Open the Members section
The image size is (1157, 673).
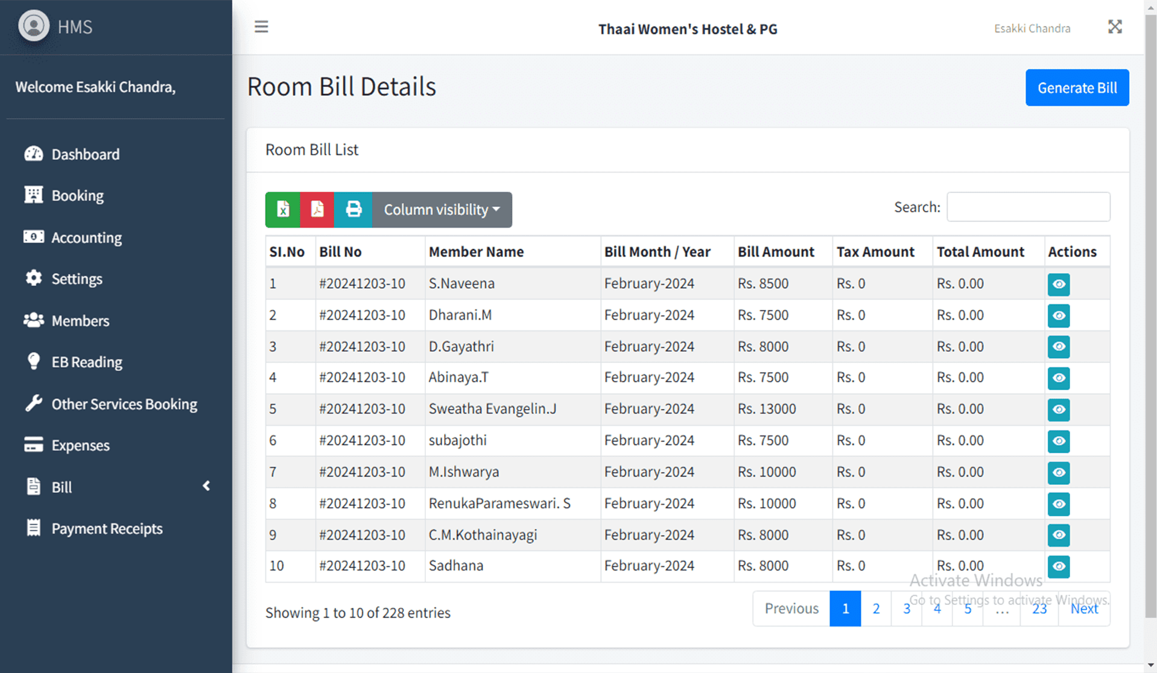80,320
